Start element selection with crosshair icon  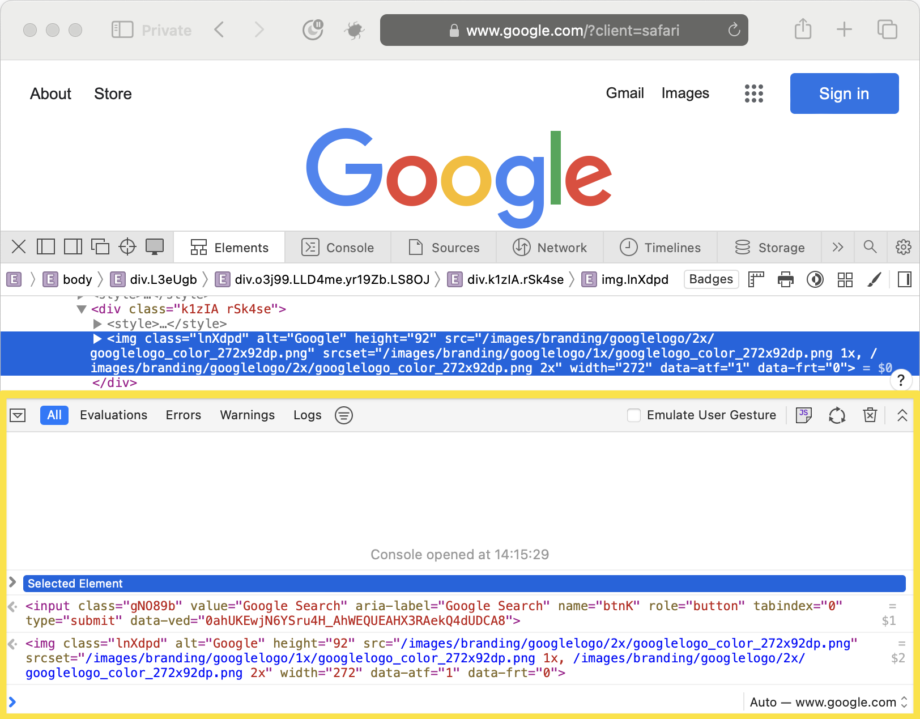127,247
